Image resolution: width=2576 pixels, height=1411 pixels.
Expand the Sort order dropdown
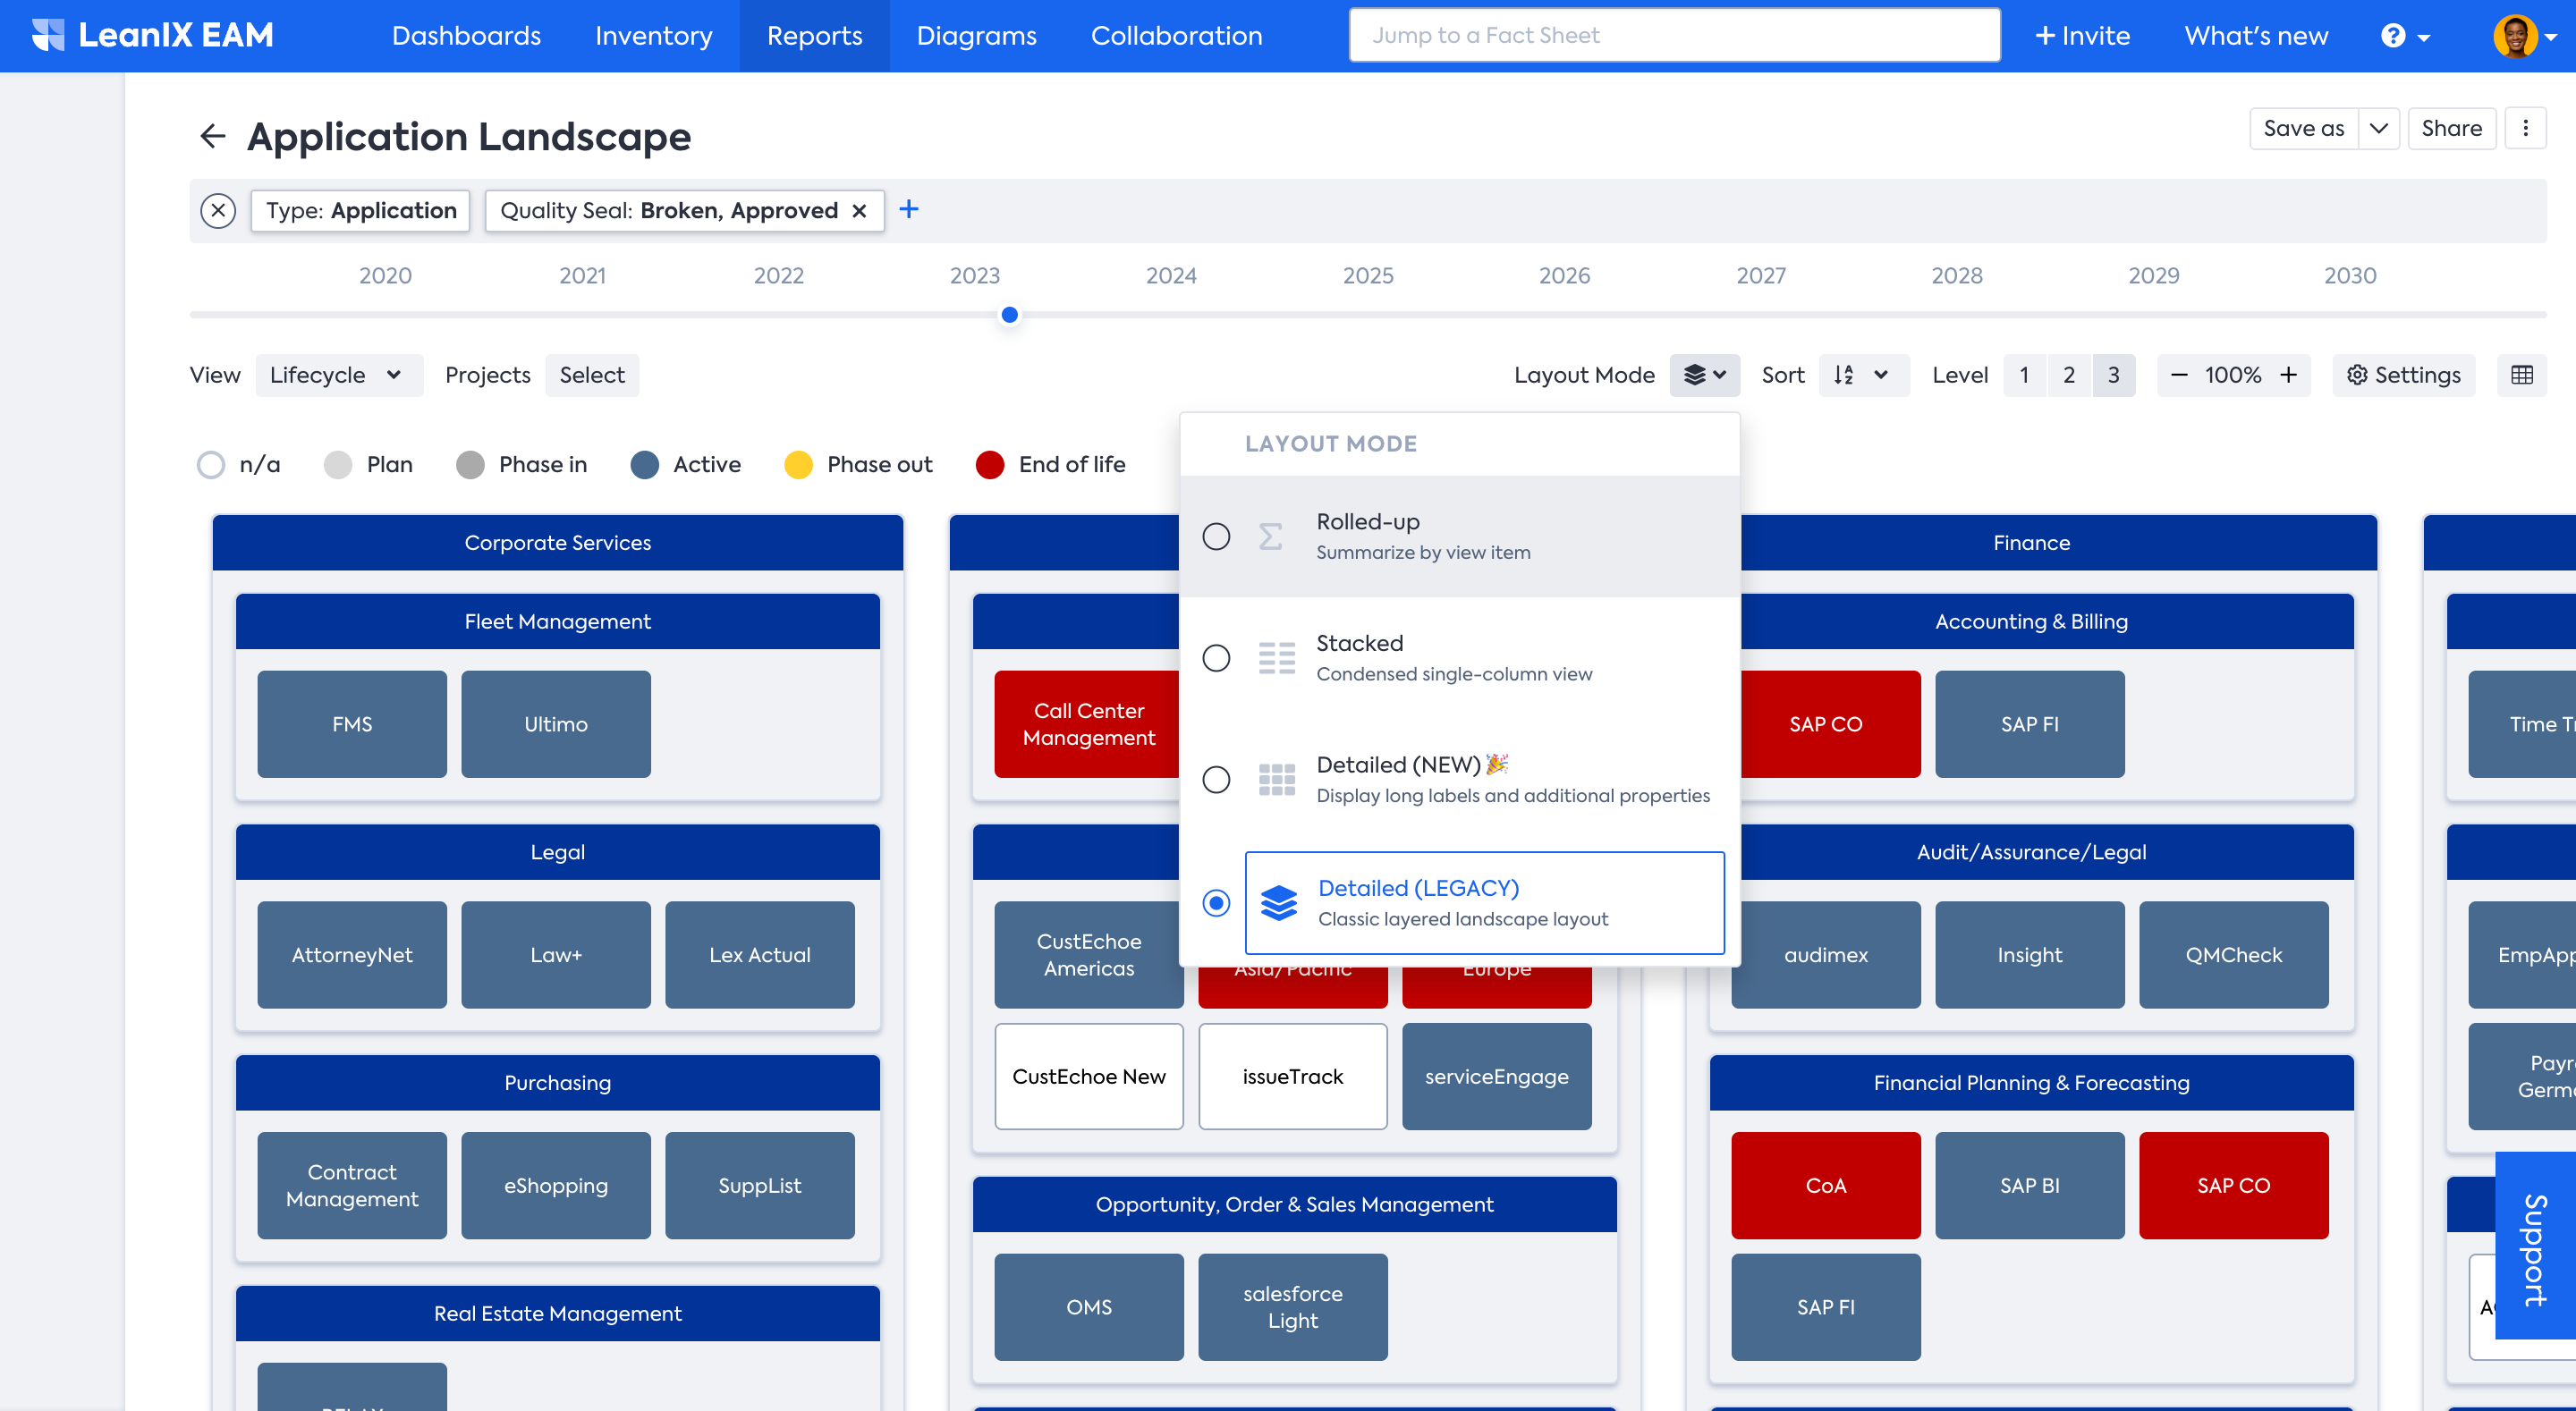coord(1862,375)
